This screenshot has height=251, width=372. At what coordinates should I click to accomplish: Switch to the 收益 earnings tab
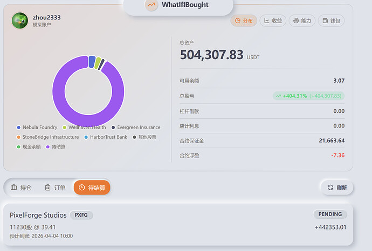coord(273,21)
